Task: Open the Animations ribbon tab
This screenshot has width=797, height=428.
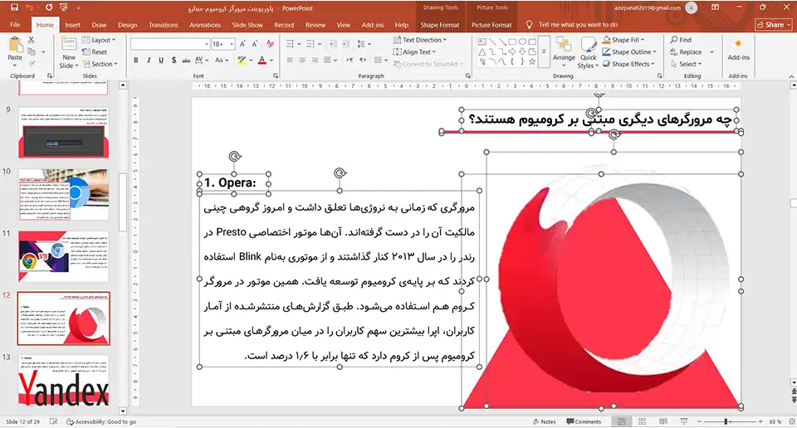Action: (205, 25)
